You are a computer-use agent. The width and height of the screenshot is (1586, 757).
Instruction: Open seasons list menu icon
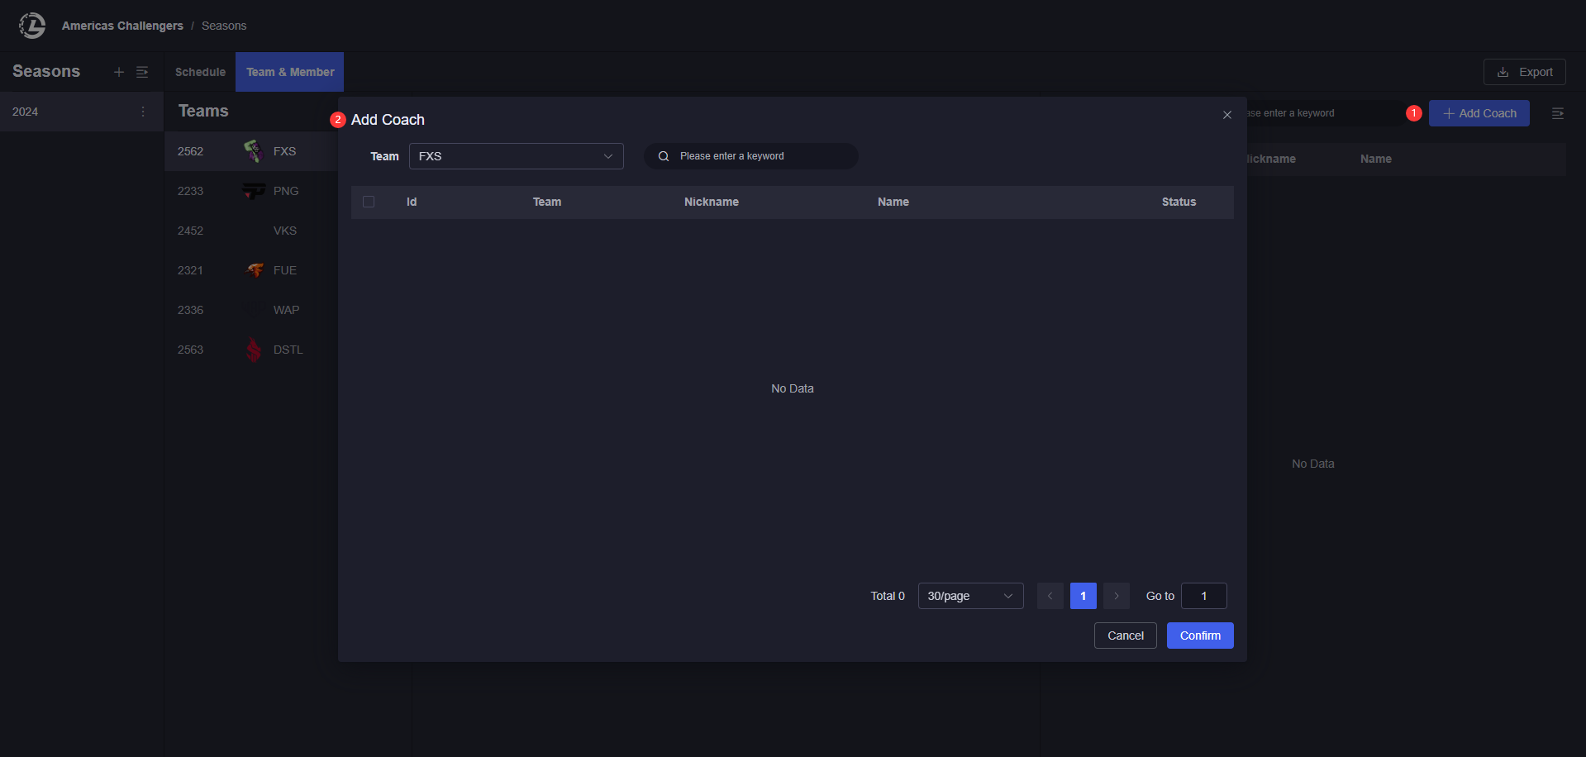tap(142, 72)
